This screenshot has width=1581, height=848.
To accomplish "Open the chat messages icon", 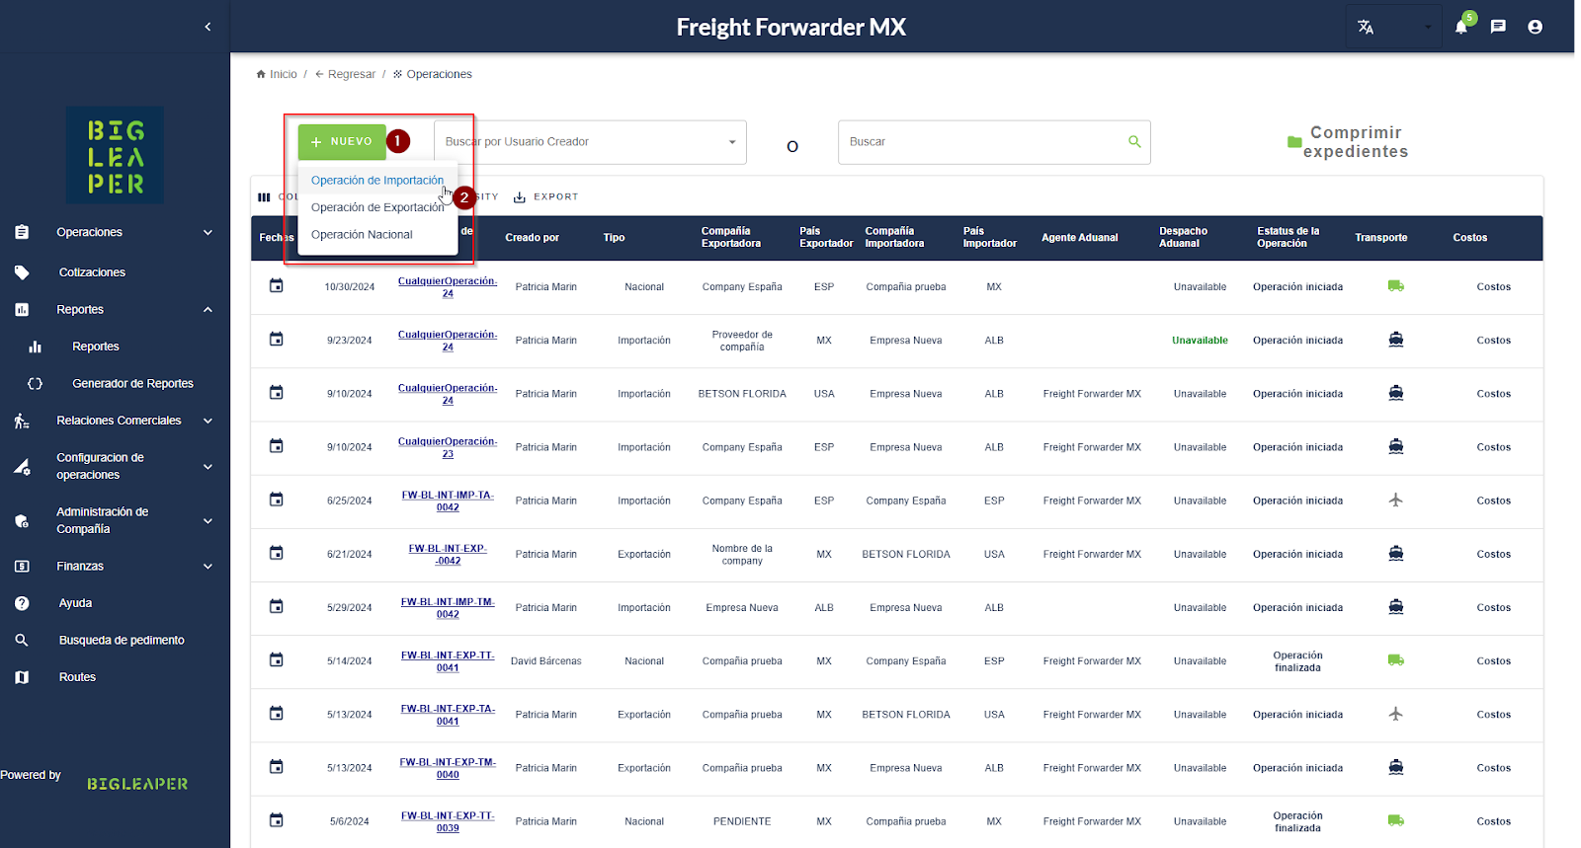I will [1498, 27].
